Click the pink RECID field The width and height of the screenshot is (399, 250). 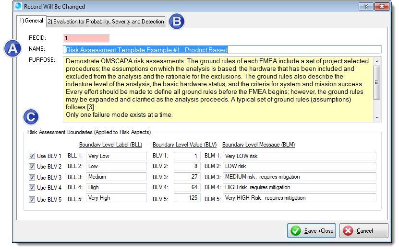point(86,38)
